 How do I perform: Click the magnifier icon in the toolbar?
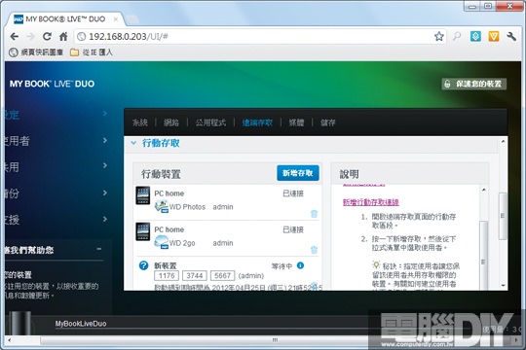click(457, 36)
